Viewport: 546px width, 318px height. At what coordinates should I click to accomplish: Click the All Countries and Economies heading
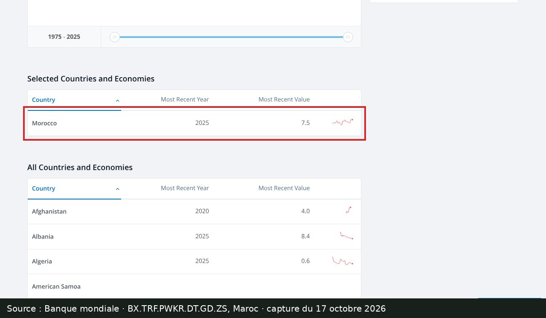(x=80, y=168)
